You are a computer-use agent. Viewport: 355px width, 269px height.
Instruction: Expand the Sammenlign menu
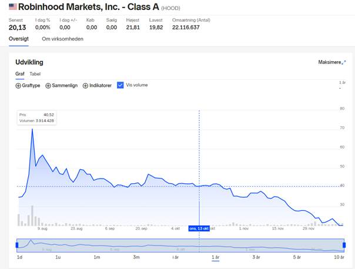[61, 86]
